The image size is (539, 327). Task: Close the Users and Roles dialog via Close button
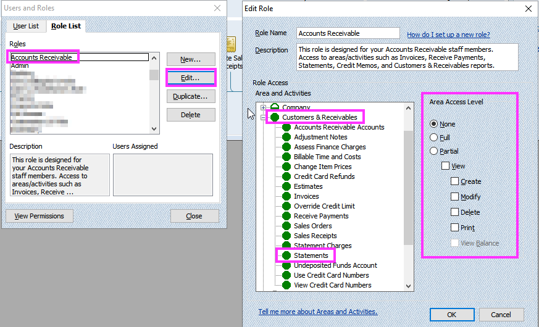pyautogui.click(x=194, y=216)
